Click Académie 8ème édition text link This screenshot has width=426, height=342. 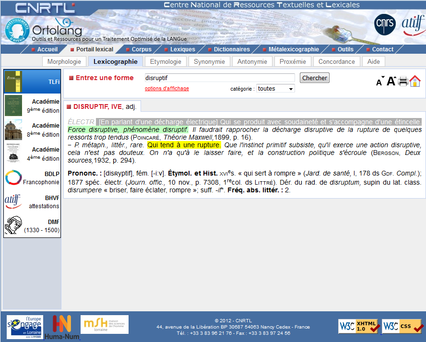[x=44, y=130]
